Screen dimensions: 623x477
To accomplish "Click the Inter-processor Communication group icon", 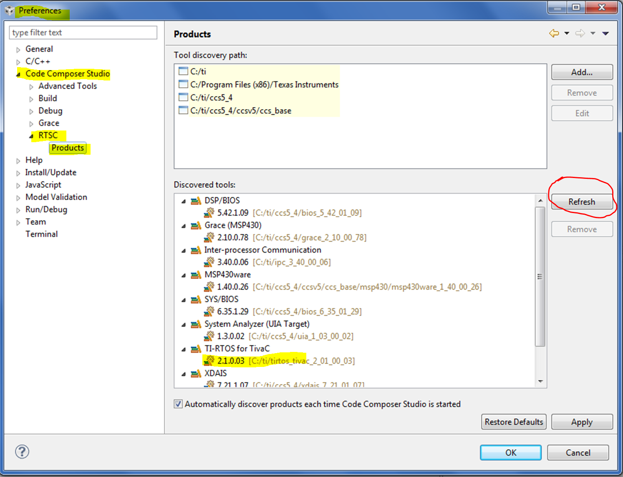I will [x=196, y=250].
